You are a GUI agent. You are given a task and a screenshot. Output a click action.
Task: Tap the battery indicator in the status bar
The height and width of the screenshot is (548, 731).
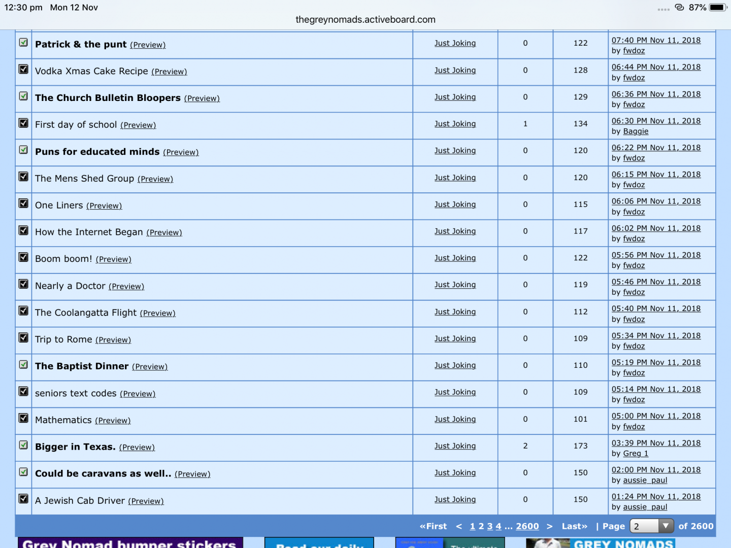pos(718,8)
